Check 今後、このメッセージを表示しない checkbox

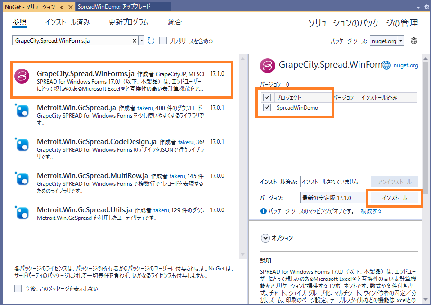click(18, 288)
